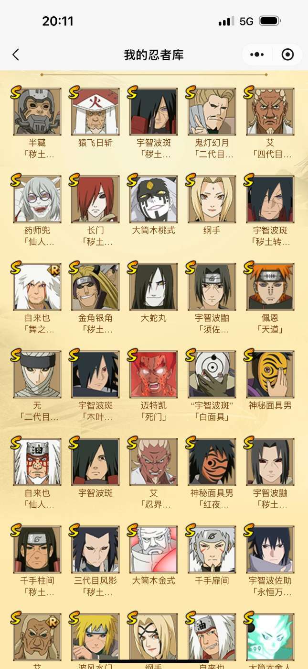
Task: Select the 千手柱间 ninja card
Action: [37, 550]
